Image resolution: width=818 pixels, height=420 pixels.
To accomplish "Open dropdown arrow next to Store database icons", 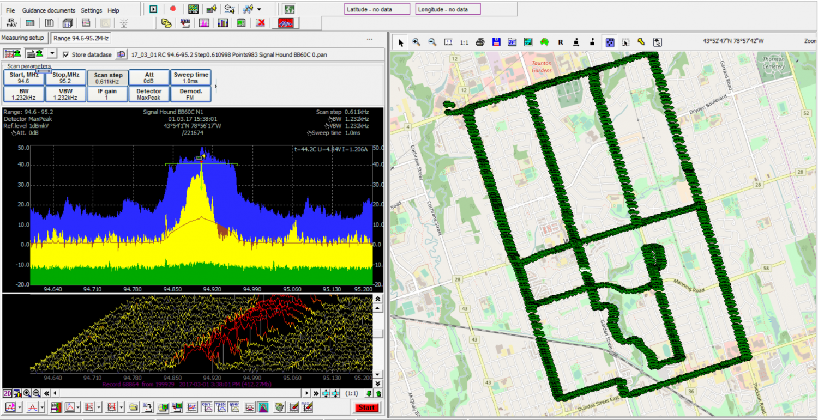I will coord(52,54).
